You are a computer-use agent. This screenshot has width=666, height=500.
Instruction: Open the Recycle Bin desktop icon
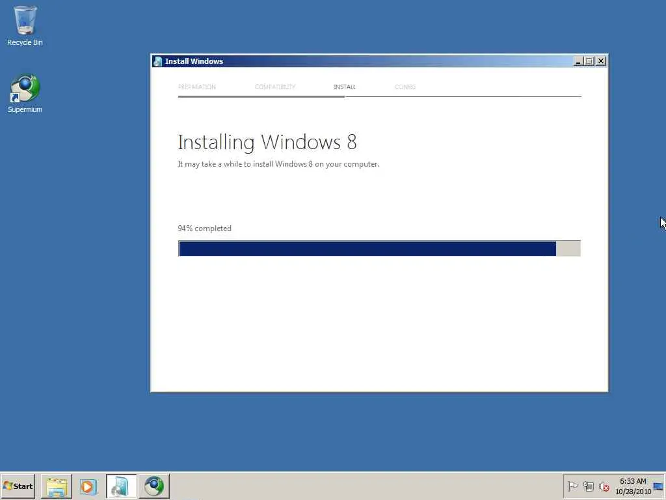pyautogui.click(x=25, y=25)
